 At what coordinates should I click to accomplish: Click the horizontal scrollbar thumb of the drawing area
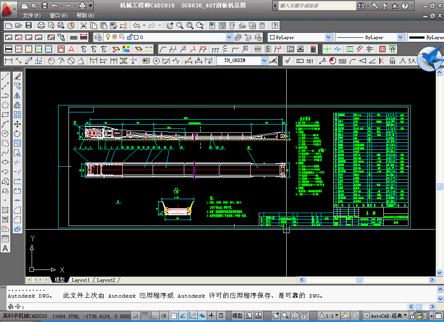[359, 280]
